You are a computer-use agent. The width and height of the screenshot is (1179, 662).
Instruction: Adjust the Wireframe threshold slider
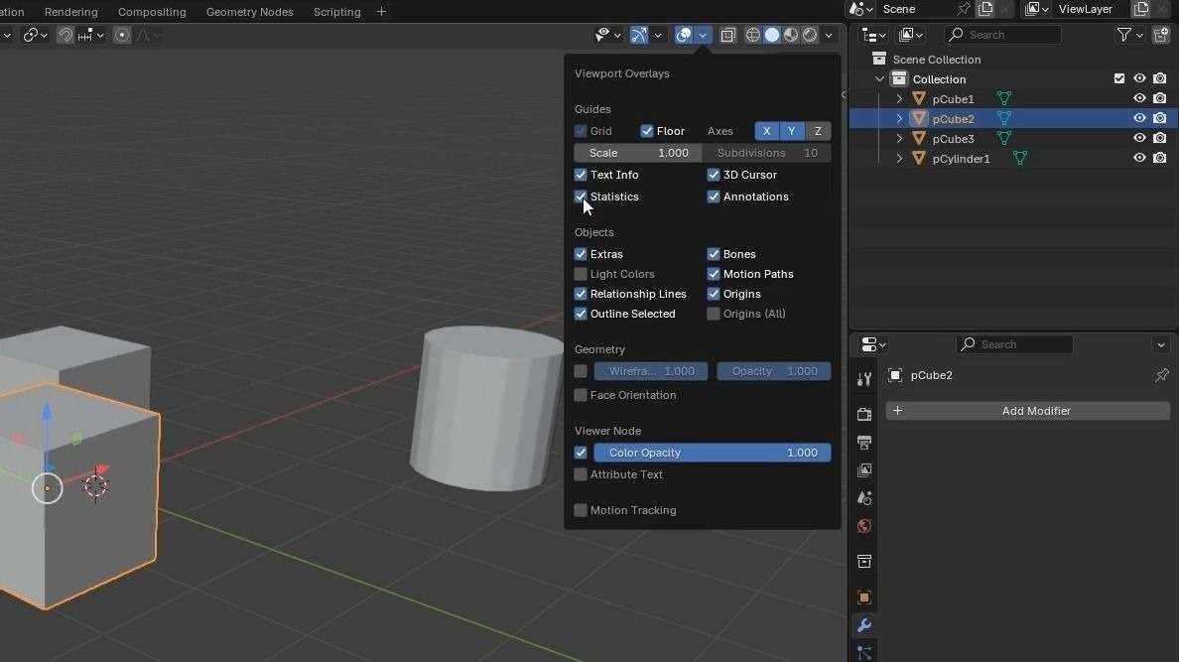tap(651, 371)
